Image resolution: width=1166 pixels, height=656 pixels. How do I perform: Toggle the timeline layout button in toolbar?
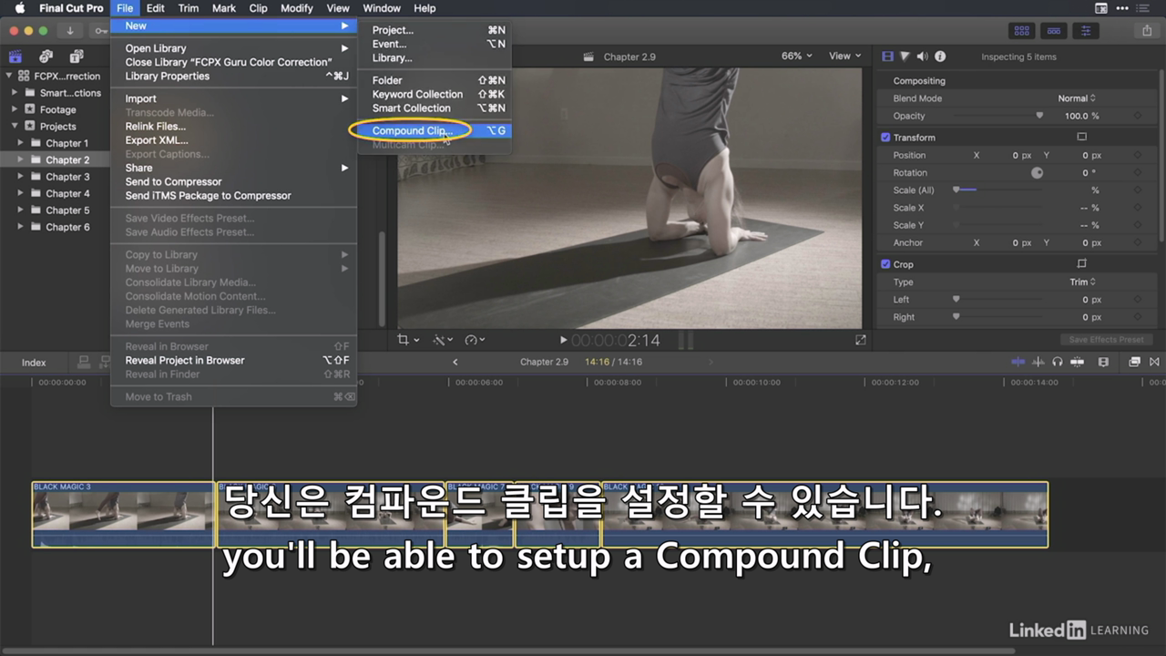pyautogui.click(x=1054, y=30)
